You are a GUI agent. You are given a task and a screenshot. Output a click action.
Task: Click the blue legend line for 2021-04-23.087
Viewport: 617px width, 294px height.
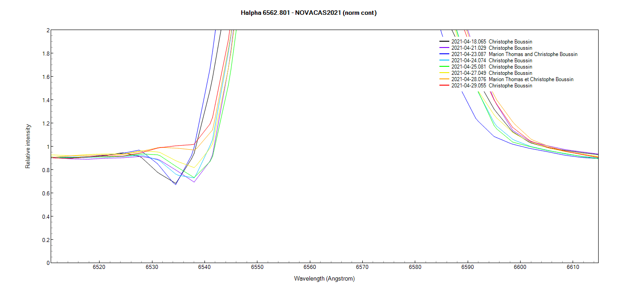[444, 54]
